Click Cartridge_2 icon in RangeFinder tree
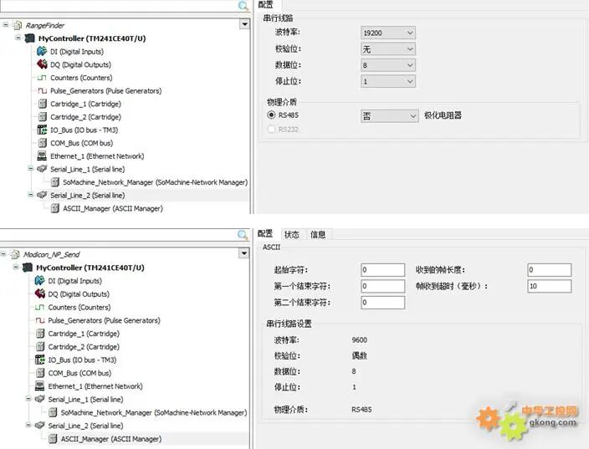The image size is (589, 449). (42, 117)
